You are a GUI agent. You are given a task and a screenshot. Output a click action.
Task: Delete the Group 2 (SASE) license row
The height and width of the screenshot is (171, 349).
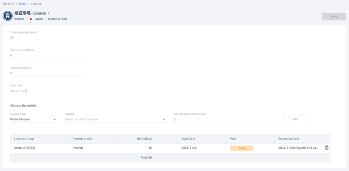coord(327,148)
